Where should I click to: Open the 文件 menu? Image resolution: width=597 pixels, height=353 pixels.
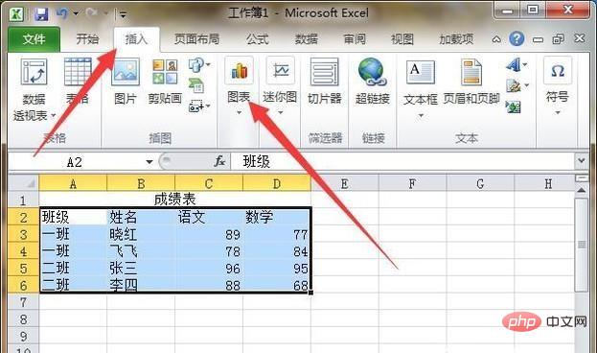pyautogui.click(x=34, y=39)
